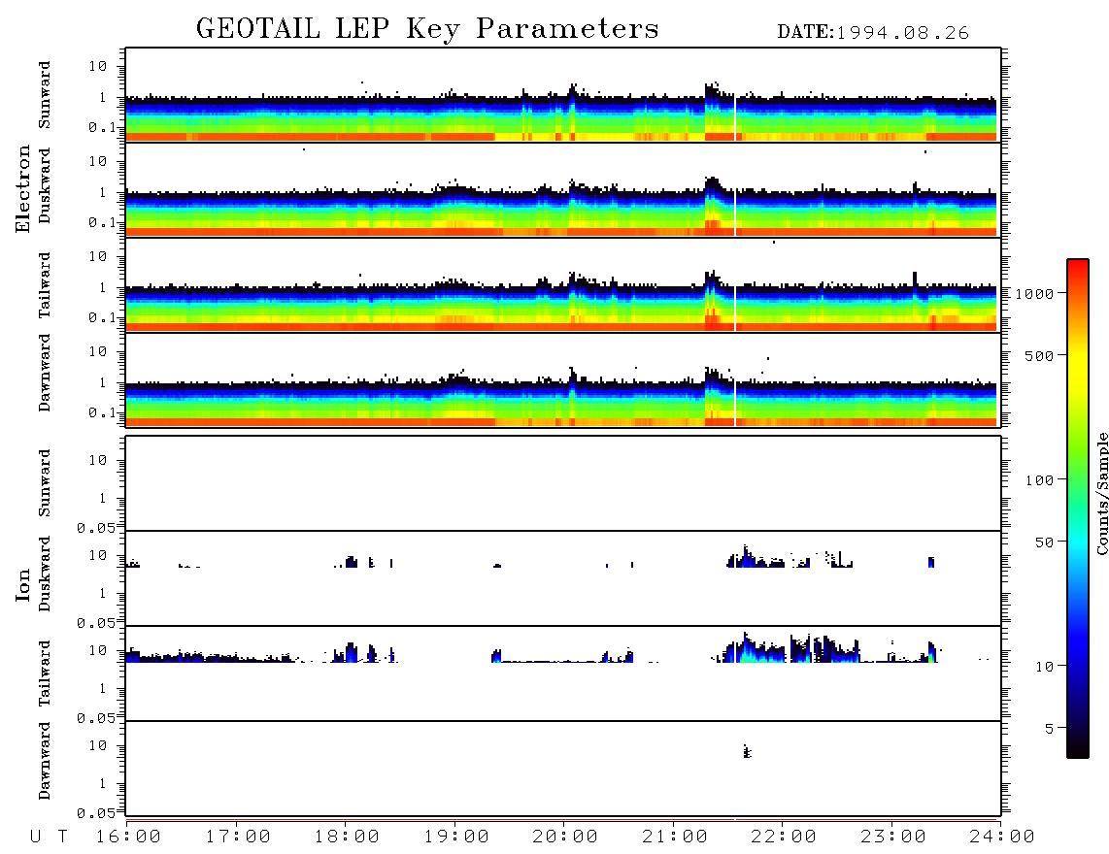This screenshot has height=854, width=1109.
Task: Click the '21:00' time tick label
Action: pos(675,838)
